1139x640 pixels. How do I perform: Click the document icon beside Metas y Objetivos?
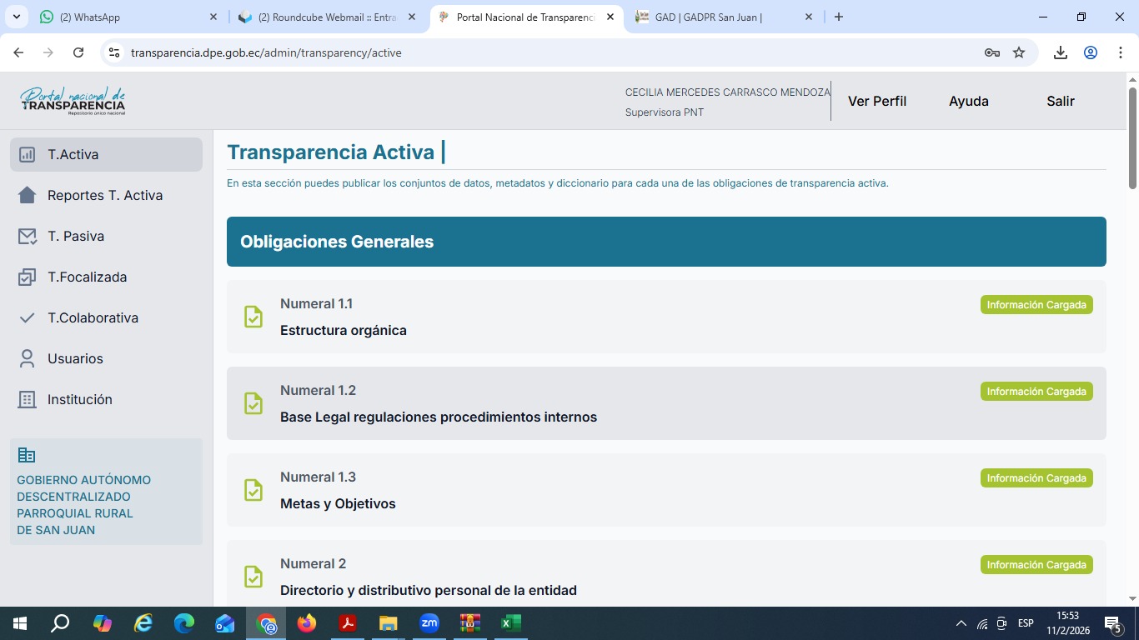pyautogui.click(x=253, y=490)
